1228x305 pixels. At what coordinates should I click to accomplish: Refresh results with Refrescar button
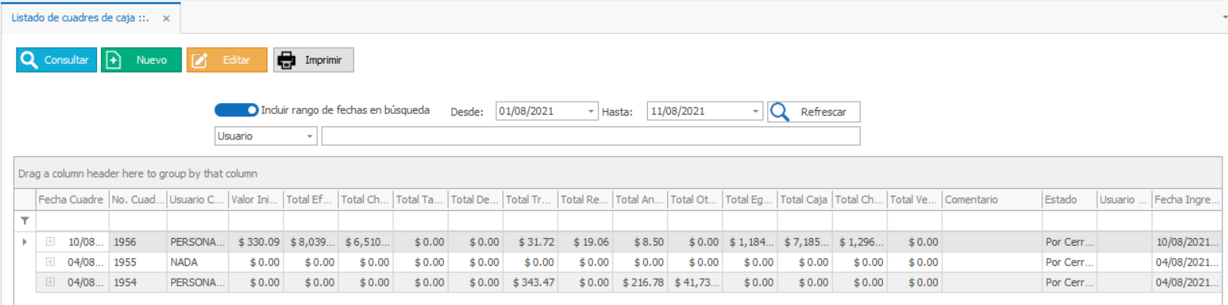[814, 112]
